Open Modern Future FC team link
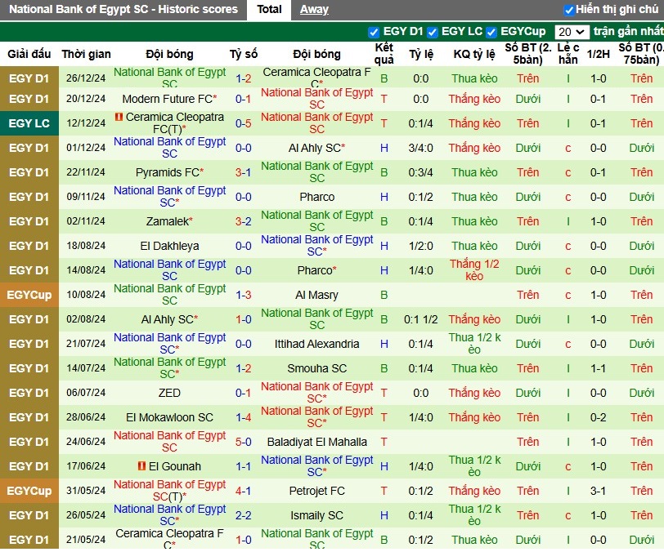The width and height of the screenshot is (664, 552). [169, 99]
